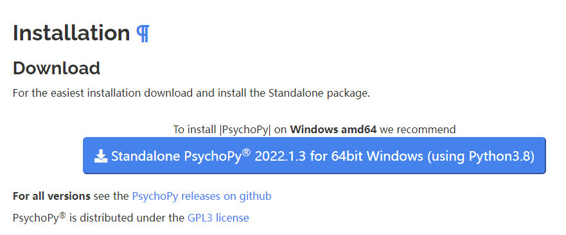Click the bold Windows amd64 text
566x235 pixels.
click(333, 129)
